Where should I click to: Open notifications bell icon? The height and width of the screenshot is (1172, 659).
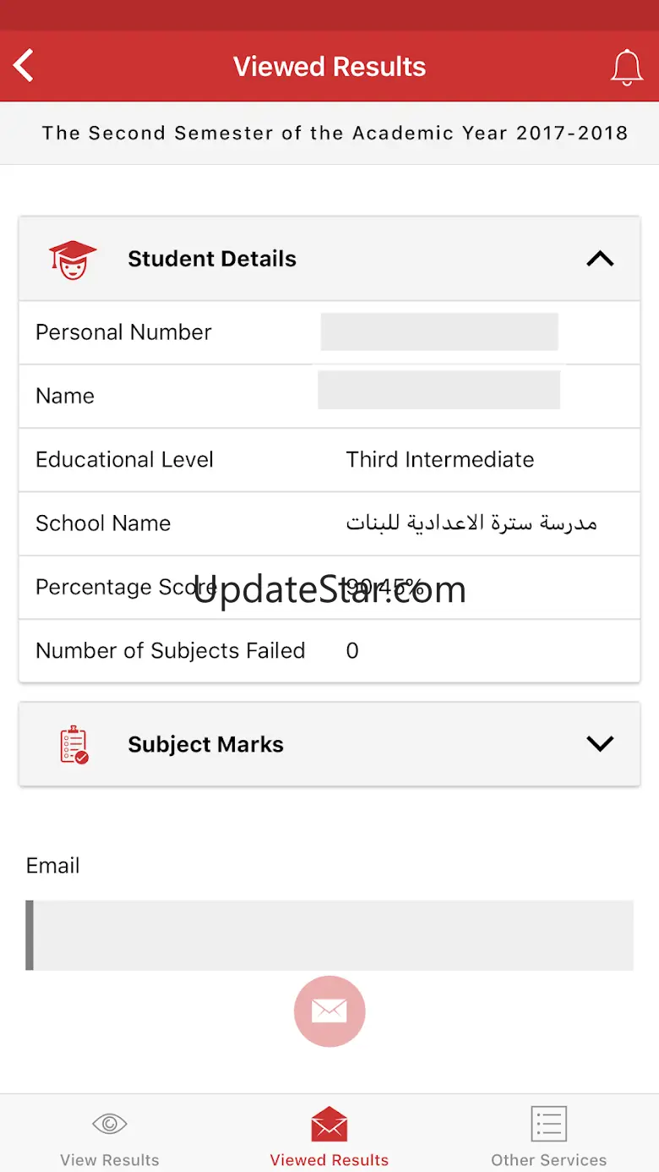point(626,67)
